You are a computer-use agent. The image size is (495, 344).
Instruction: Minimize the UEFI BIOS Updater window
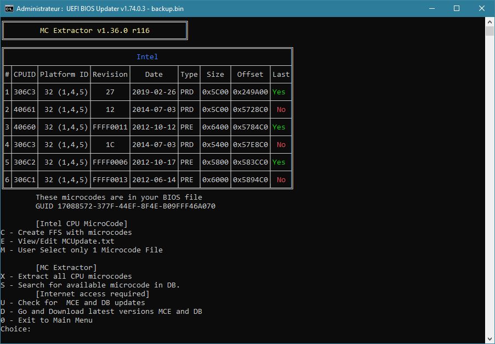pyautogui.click(x=432, y=9)
